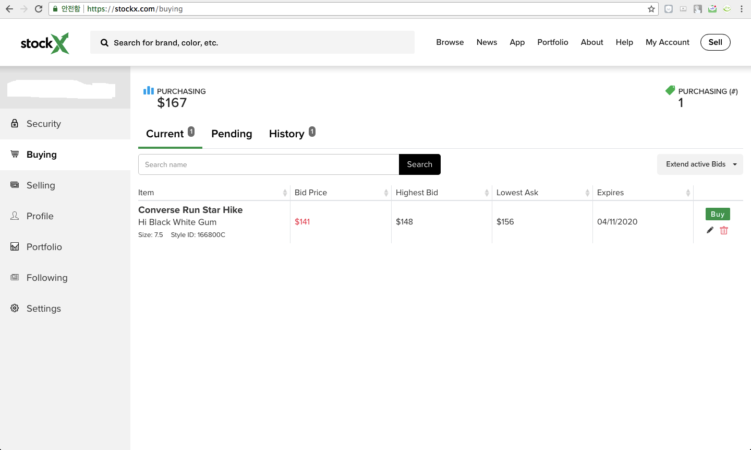Click the $156 lowest ask value
Image resolution: width=751 pixels, height=450 pixels.
(505, 222)
